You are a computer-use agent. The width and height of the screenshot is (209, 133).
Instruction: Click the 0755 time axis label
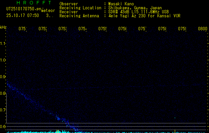(102, 29)
